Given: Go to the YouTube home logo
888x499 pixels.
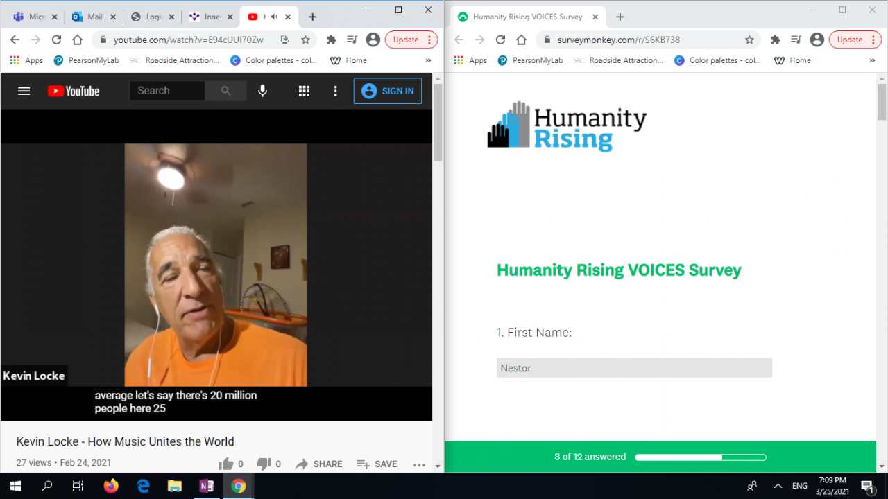Looking at the screenshot, I should (x=74, y=91).
